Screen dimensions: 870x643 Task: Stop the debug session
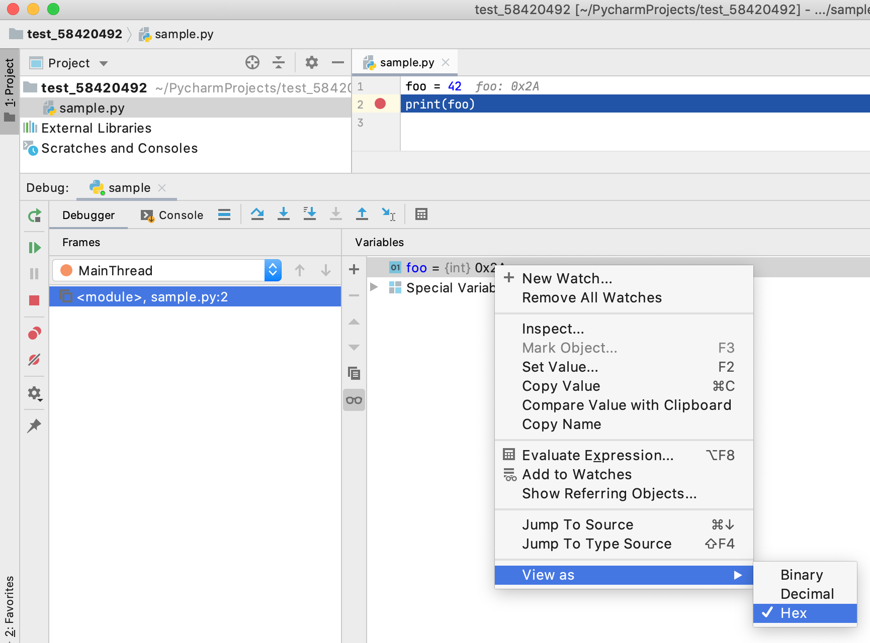(x=34, y=300)
